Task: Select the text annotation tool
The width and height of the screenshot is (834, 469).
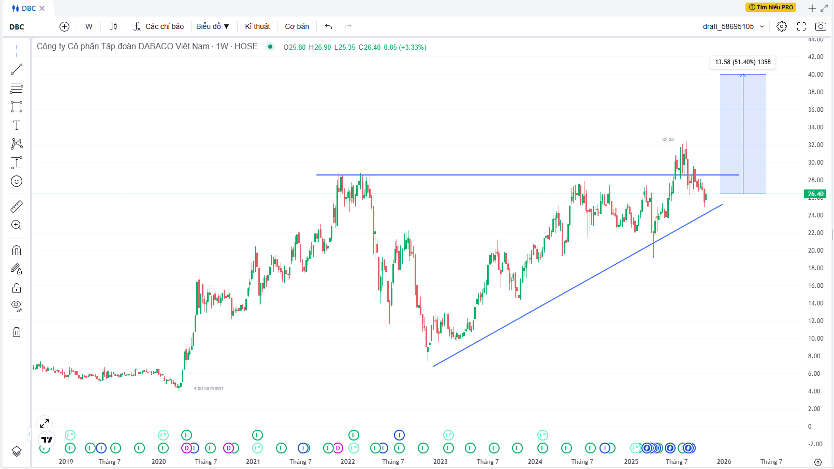Action: 17,125
